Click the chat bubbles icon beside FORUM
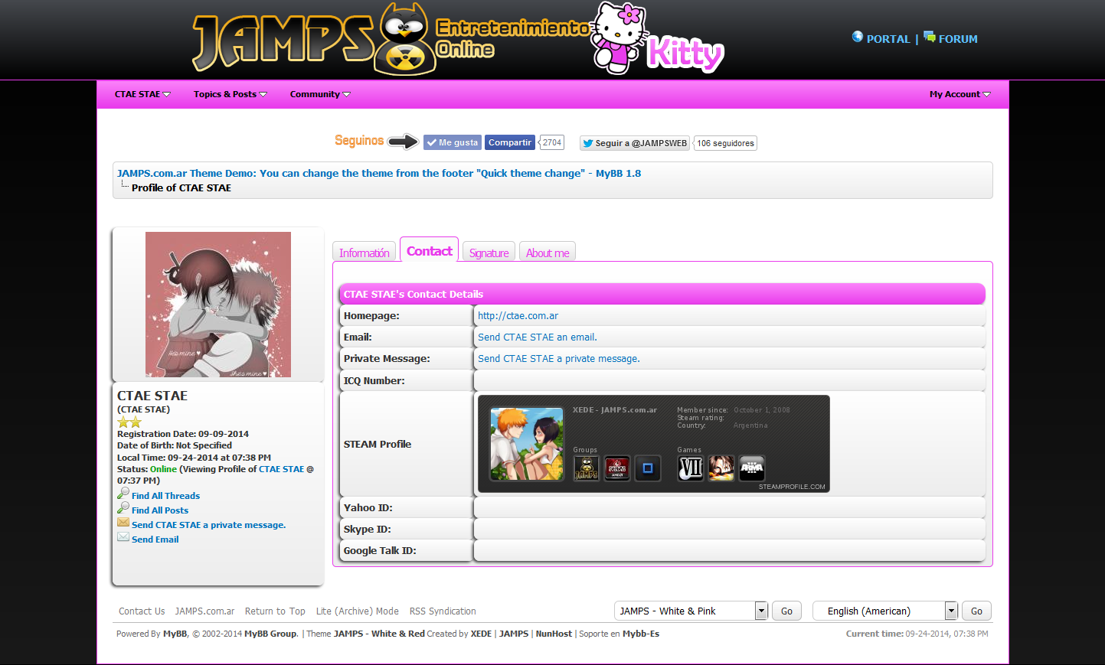This screenshot has height=665, width=1105. point(930,37)
